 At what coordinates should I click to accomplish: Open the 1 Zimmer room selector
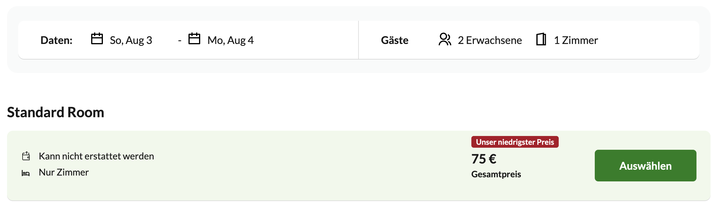[576, 40]
